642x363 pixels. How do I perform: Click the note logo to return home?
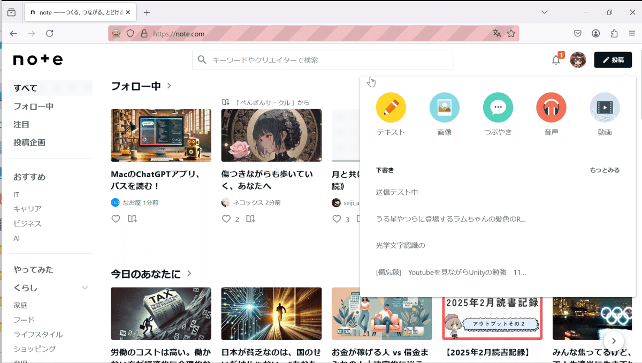click(x=37, y=59)
